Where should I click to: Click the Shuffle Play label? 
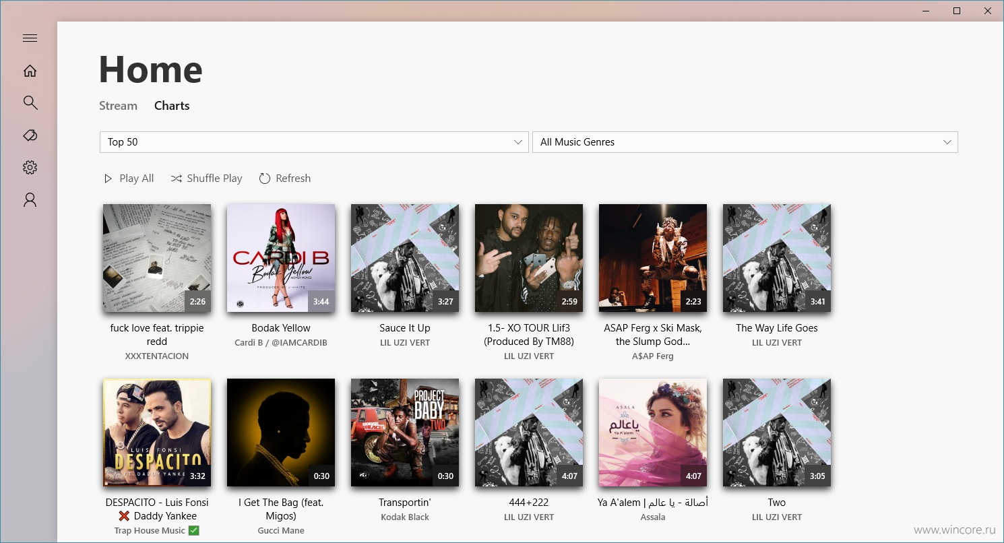point(214,179)
